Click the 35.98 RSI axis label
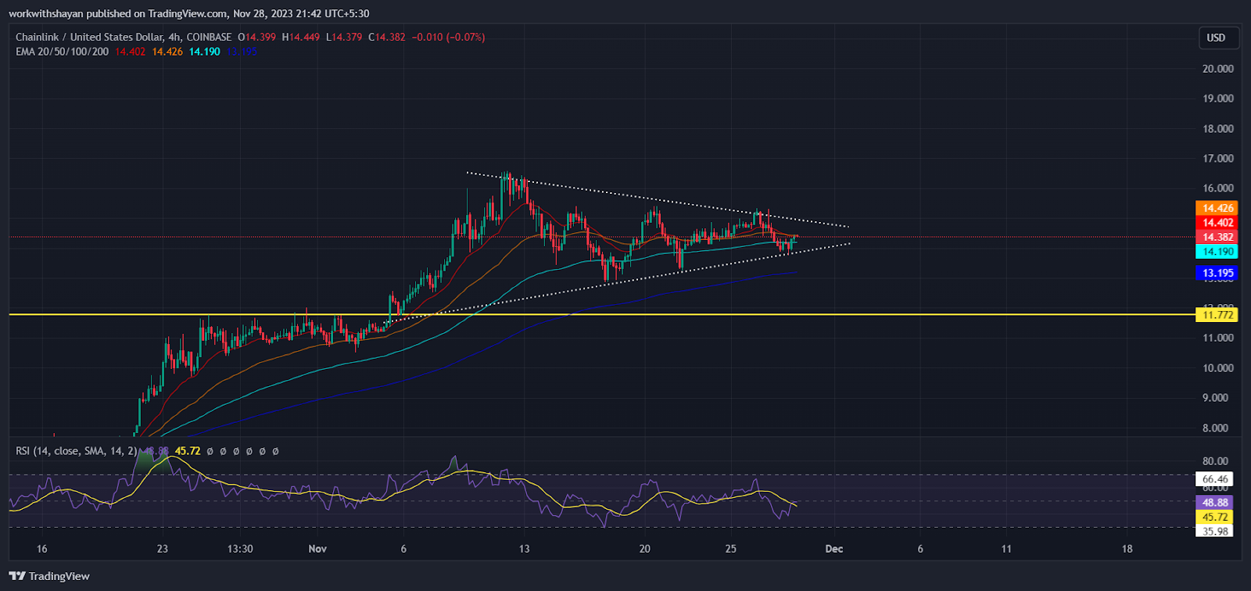This screenshot has width=1251, height=591. 1215,531
